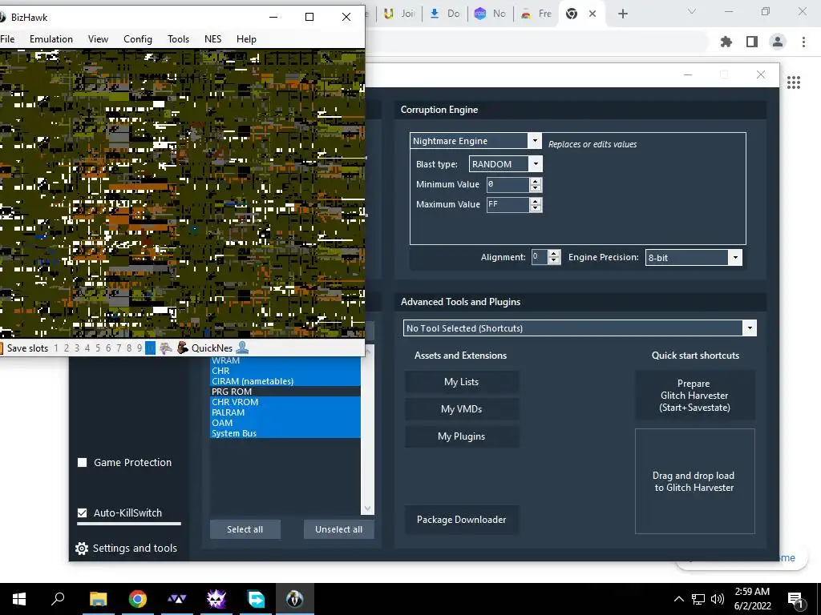Toggle the CHR memory domain row
821x615 pixels.
coord(285,371)
